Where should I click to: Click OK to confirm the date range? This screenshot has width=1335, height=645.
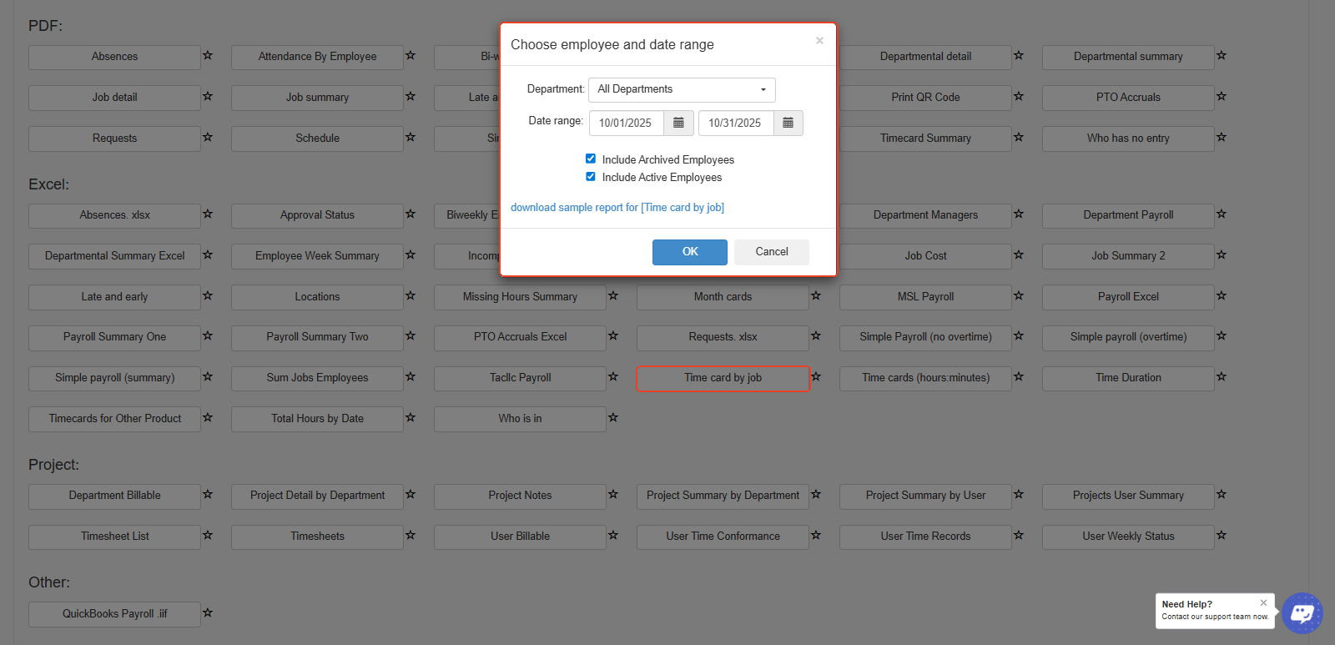[x=689, y=252]
